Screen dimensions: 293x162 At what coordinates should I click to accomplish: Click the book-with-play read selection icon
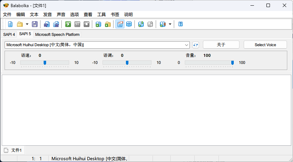pos(99,24)
